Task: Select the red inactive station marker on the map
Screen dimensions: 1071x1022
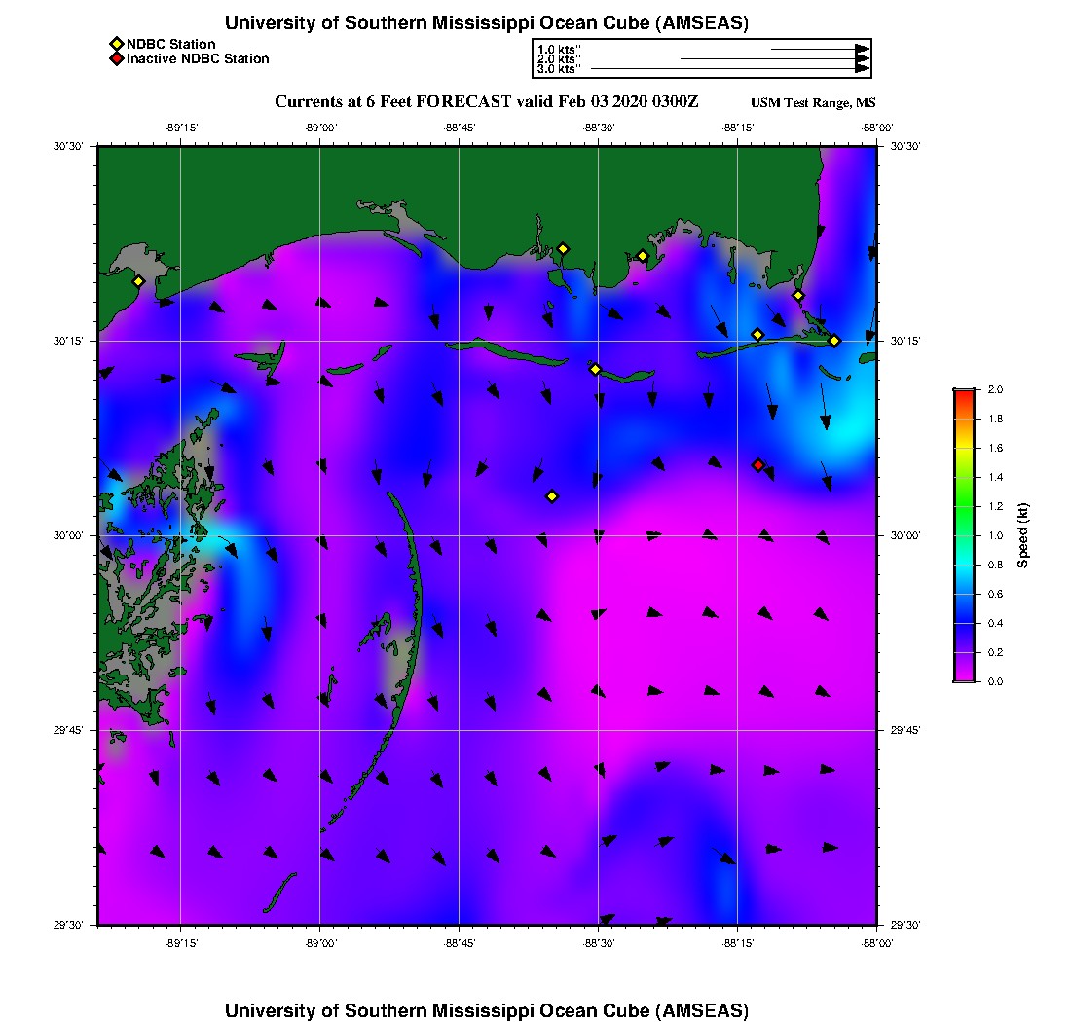Action: click(x=758, y=465)
